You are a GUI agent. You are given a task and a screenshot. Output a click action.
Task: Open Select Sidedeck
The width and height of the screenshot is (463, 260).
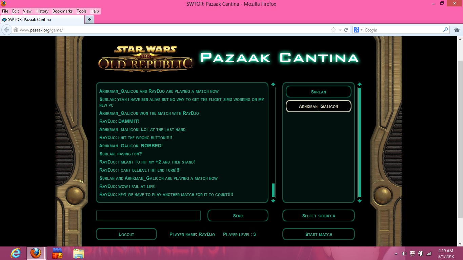(318, 216)
